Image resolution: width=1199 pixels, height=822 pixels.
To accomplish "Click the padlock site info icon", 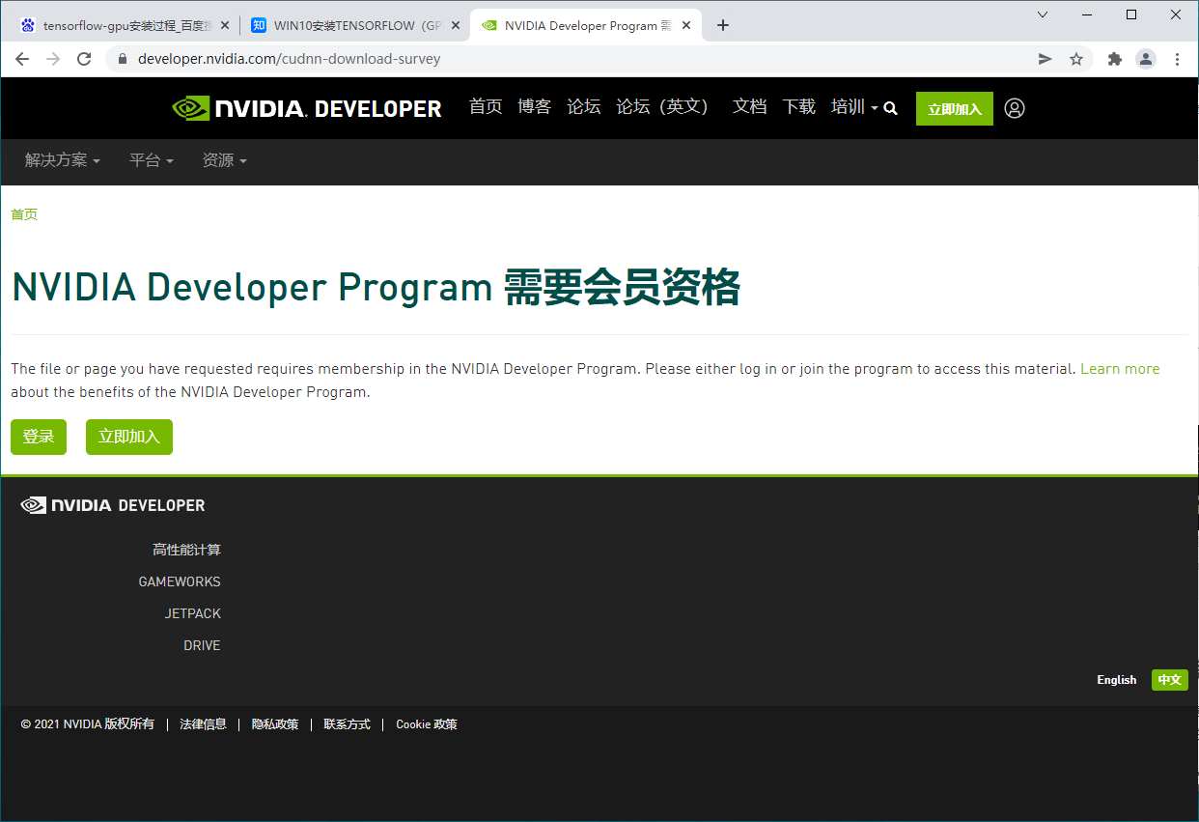I will click(122, 59).
